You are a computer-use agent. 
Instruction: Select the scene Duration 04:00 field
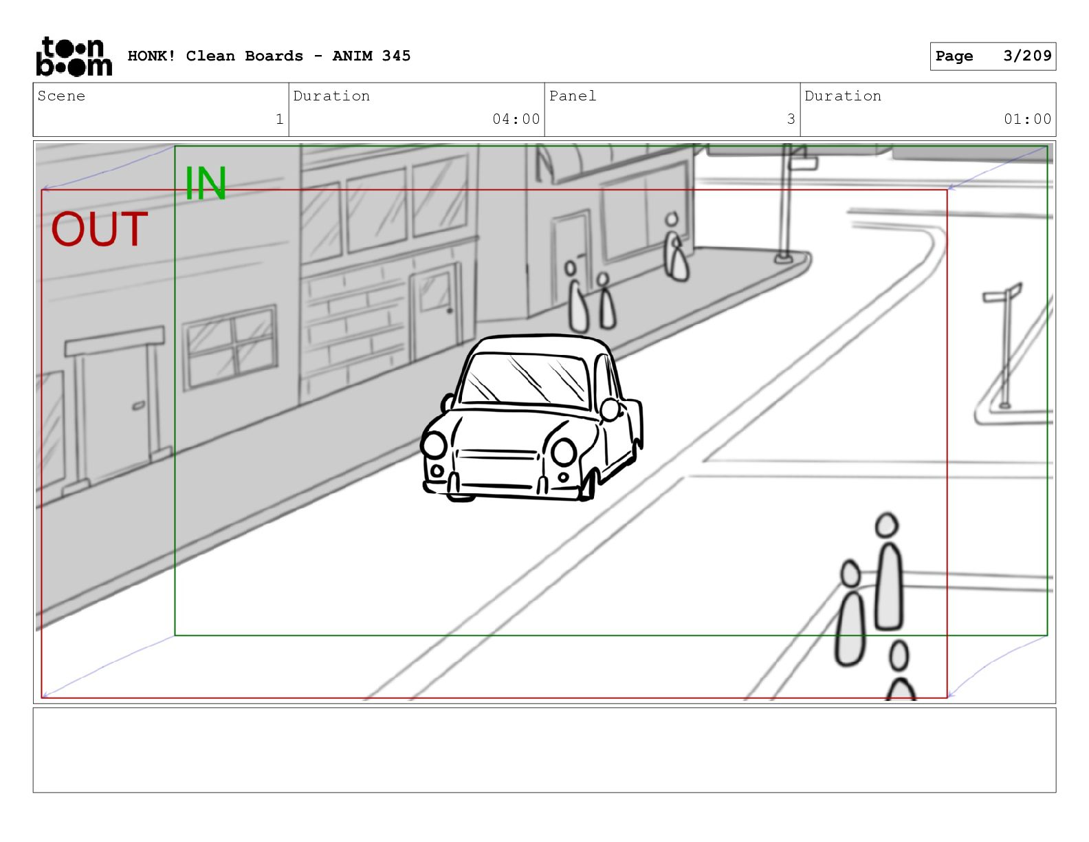416,109
